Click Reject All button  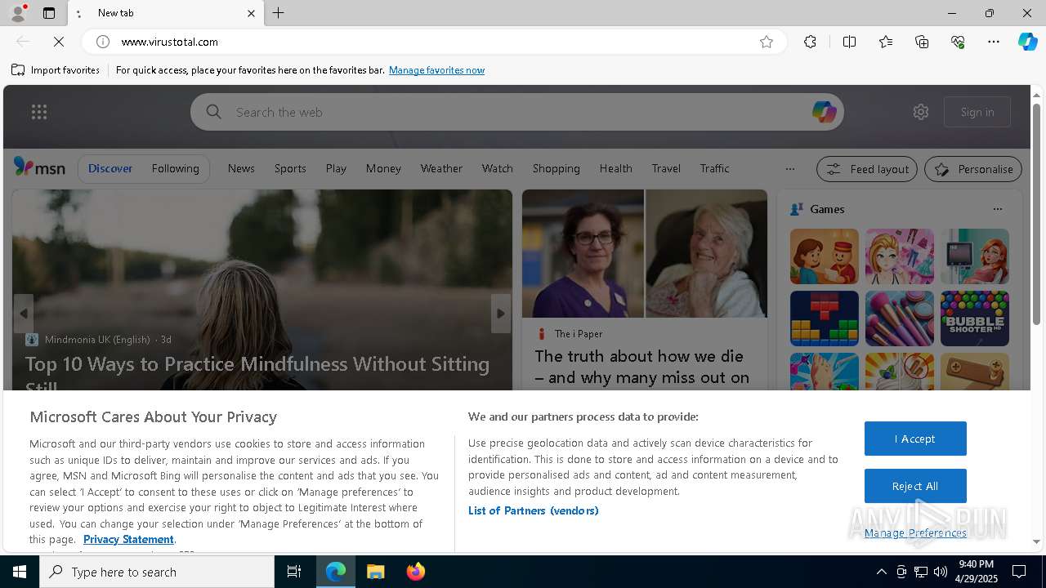[915, 486]
